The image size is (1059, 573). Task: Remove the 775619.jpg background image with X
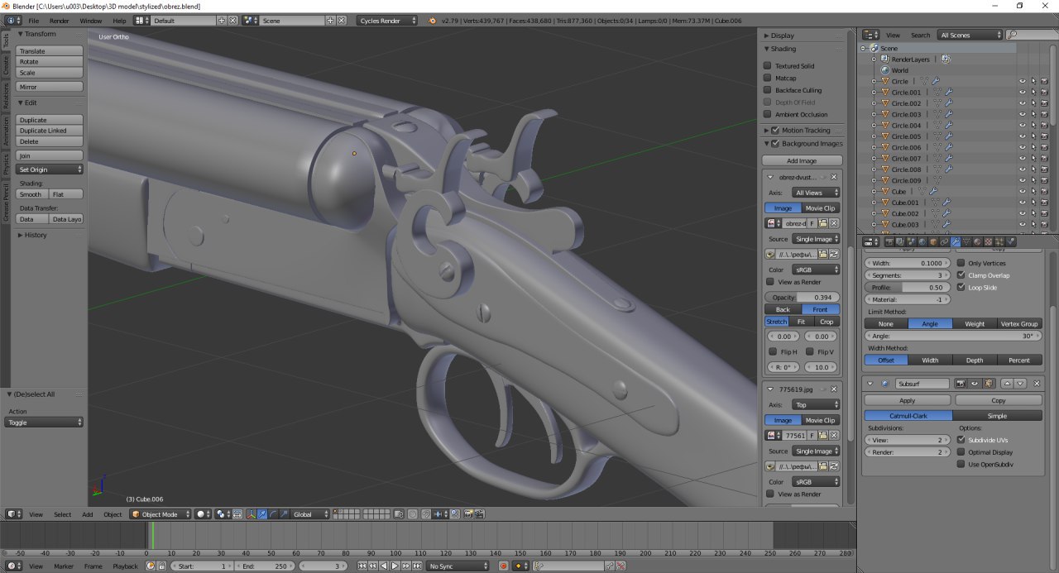click(x=834, y=389)
